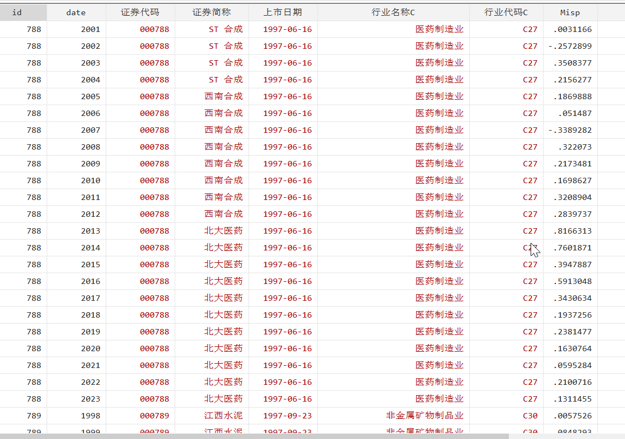Select the ST 合成 cell in the 2004 row
Screen dimensions: 625x439
click(x=226, y=80)
